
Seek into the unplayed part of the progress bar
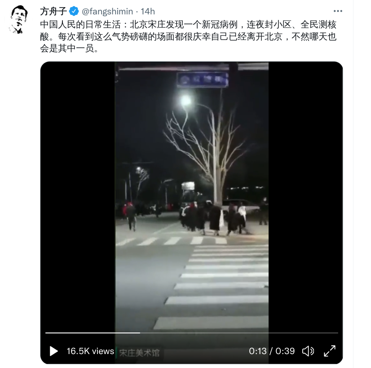coord(239,333)
